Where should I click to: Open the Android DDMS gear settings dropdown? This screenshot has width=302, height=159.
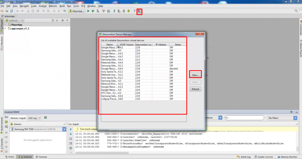pos(292,112)
